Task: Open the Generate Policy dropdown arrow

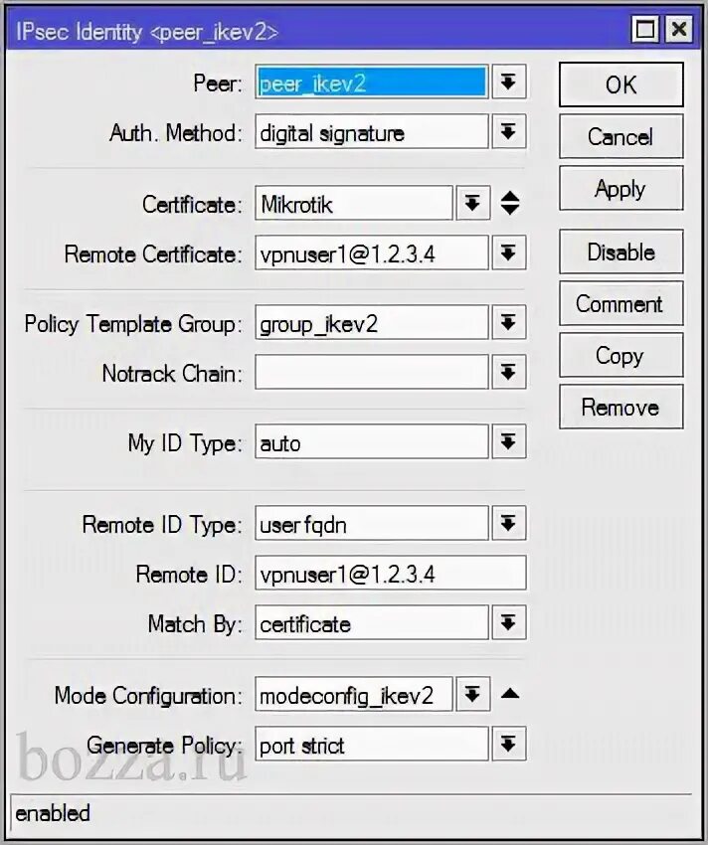Action: [x=508, y=745]
